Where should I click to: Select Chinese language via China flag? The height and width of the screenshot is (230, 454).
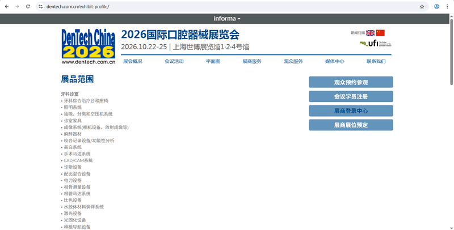pyautogui.click(x=380, y=33)
